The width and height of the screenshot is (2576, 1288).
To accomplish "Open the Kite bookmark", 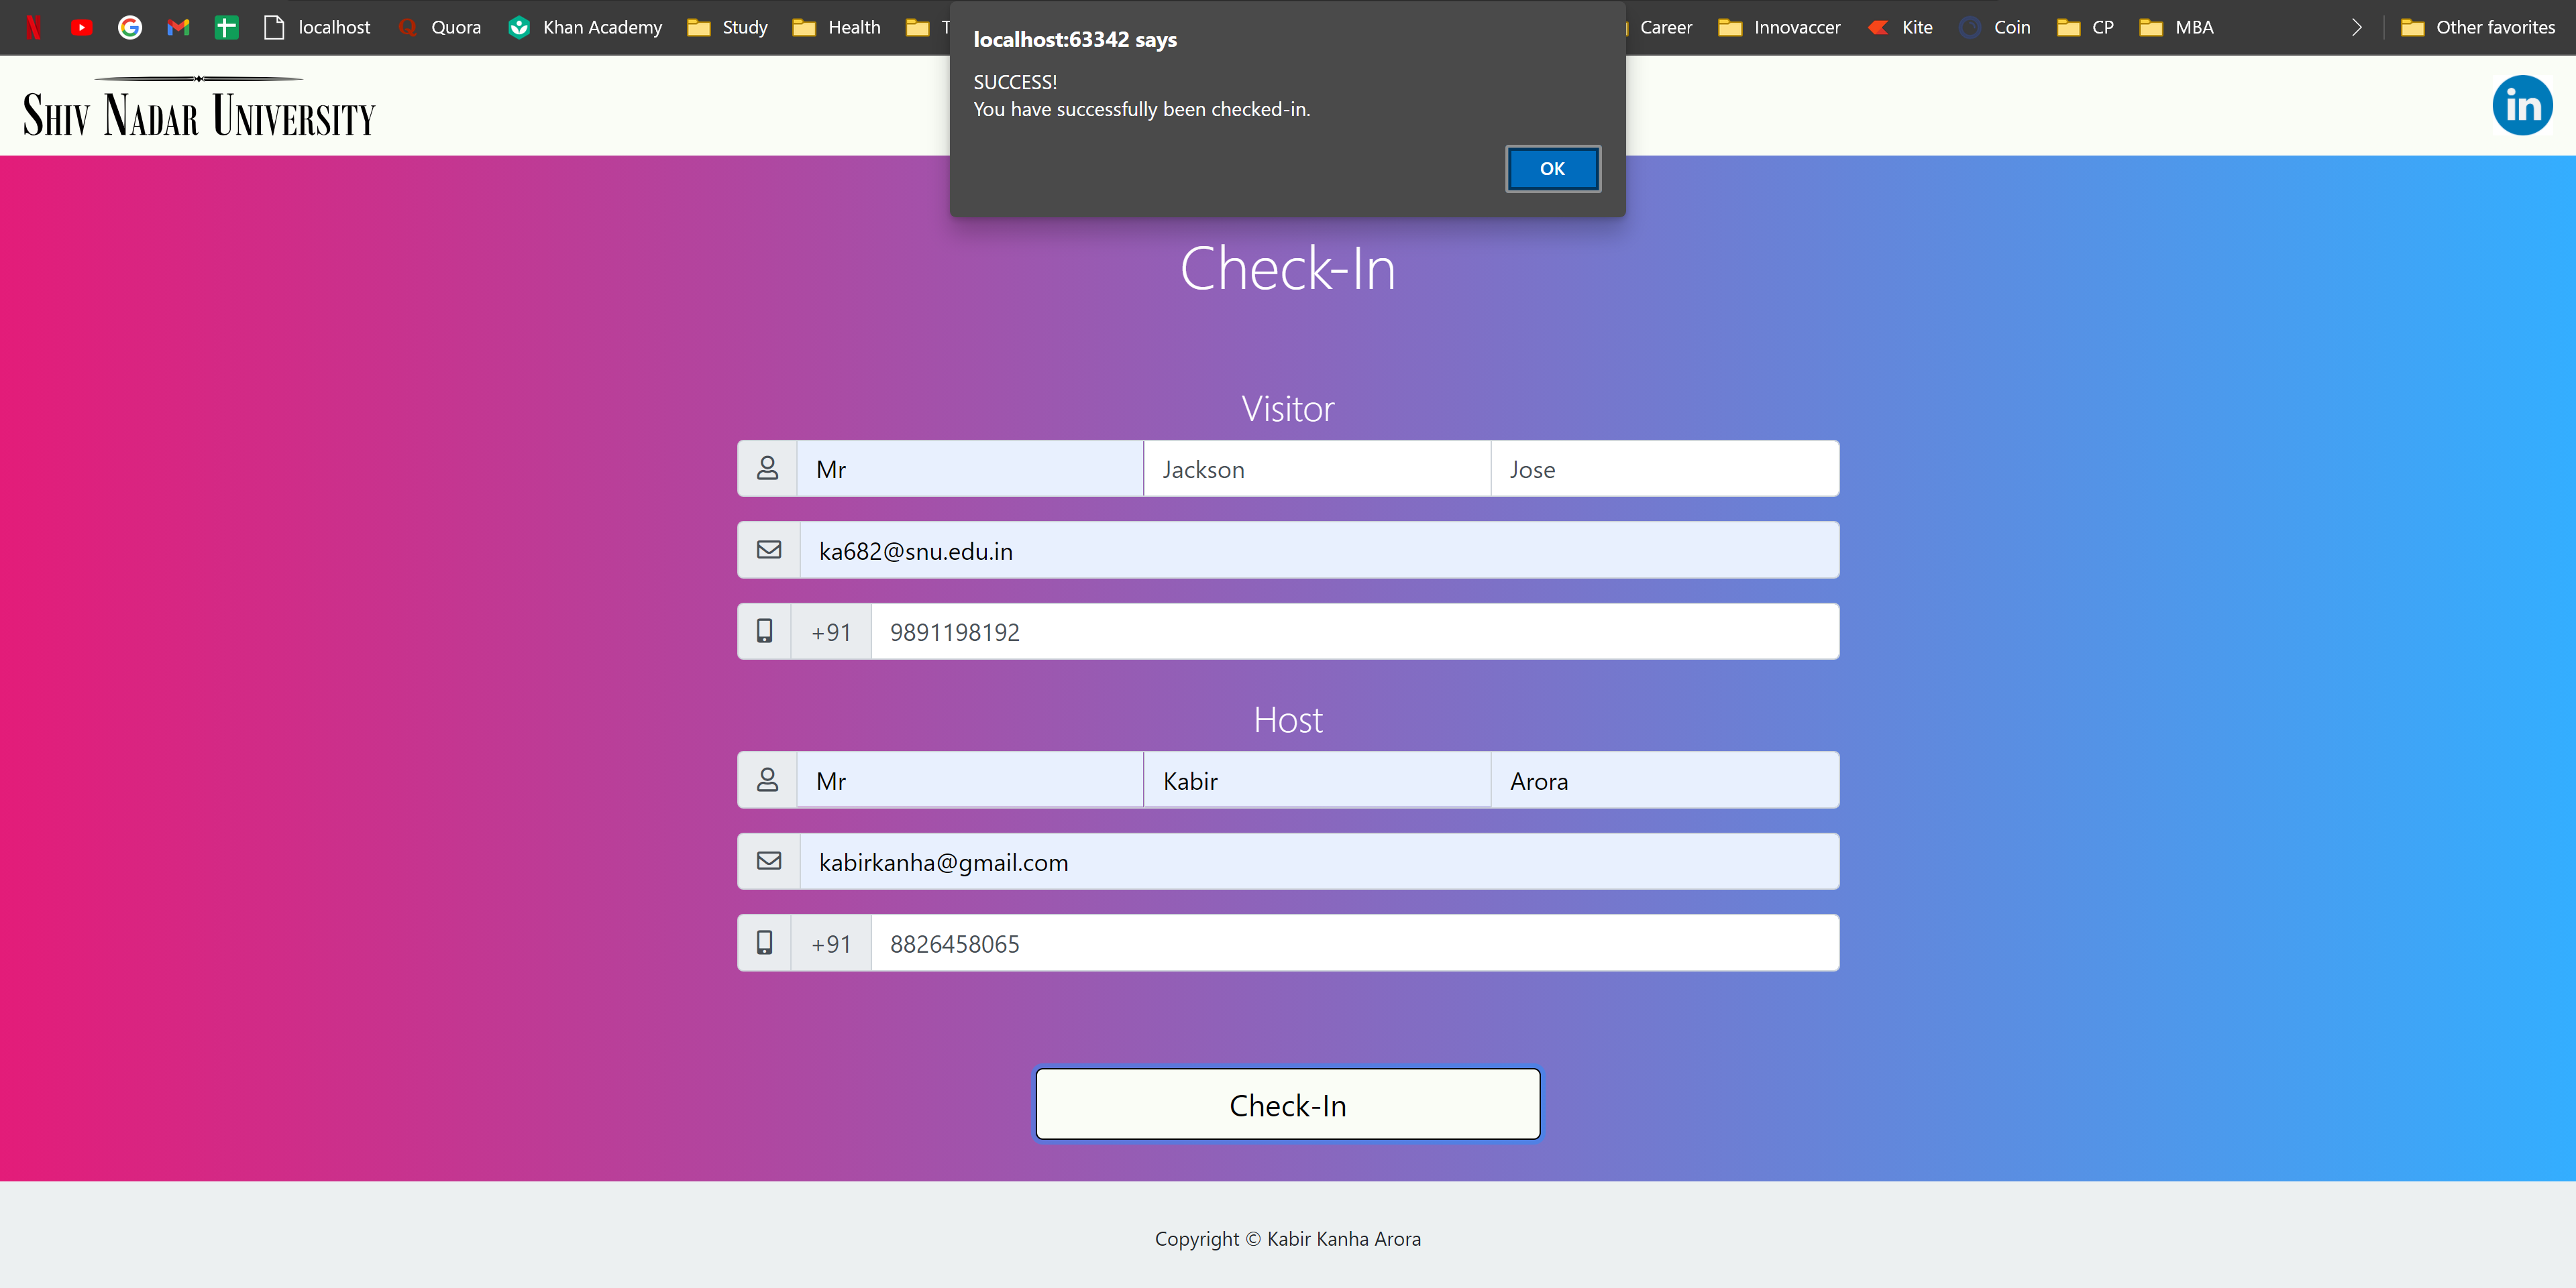I will (x=1900, y=27).
